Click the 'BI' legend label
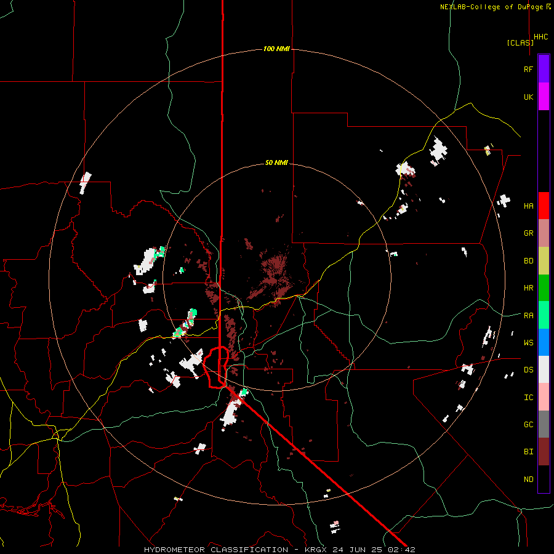 [528, 452]
